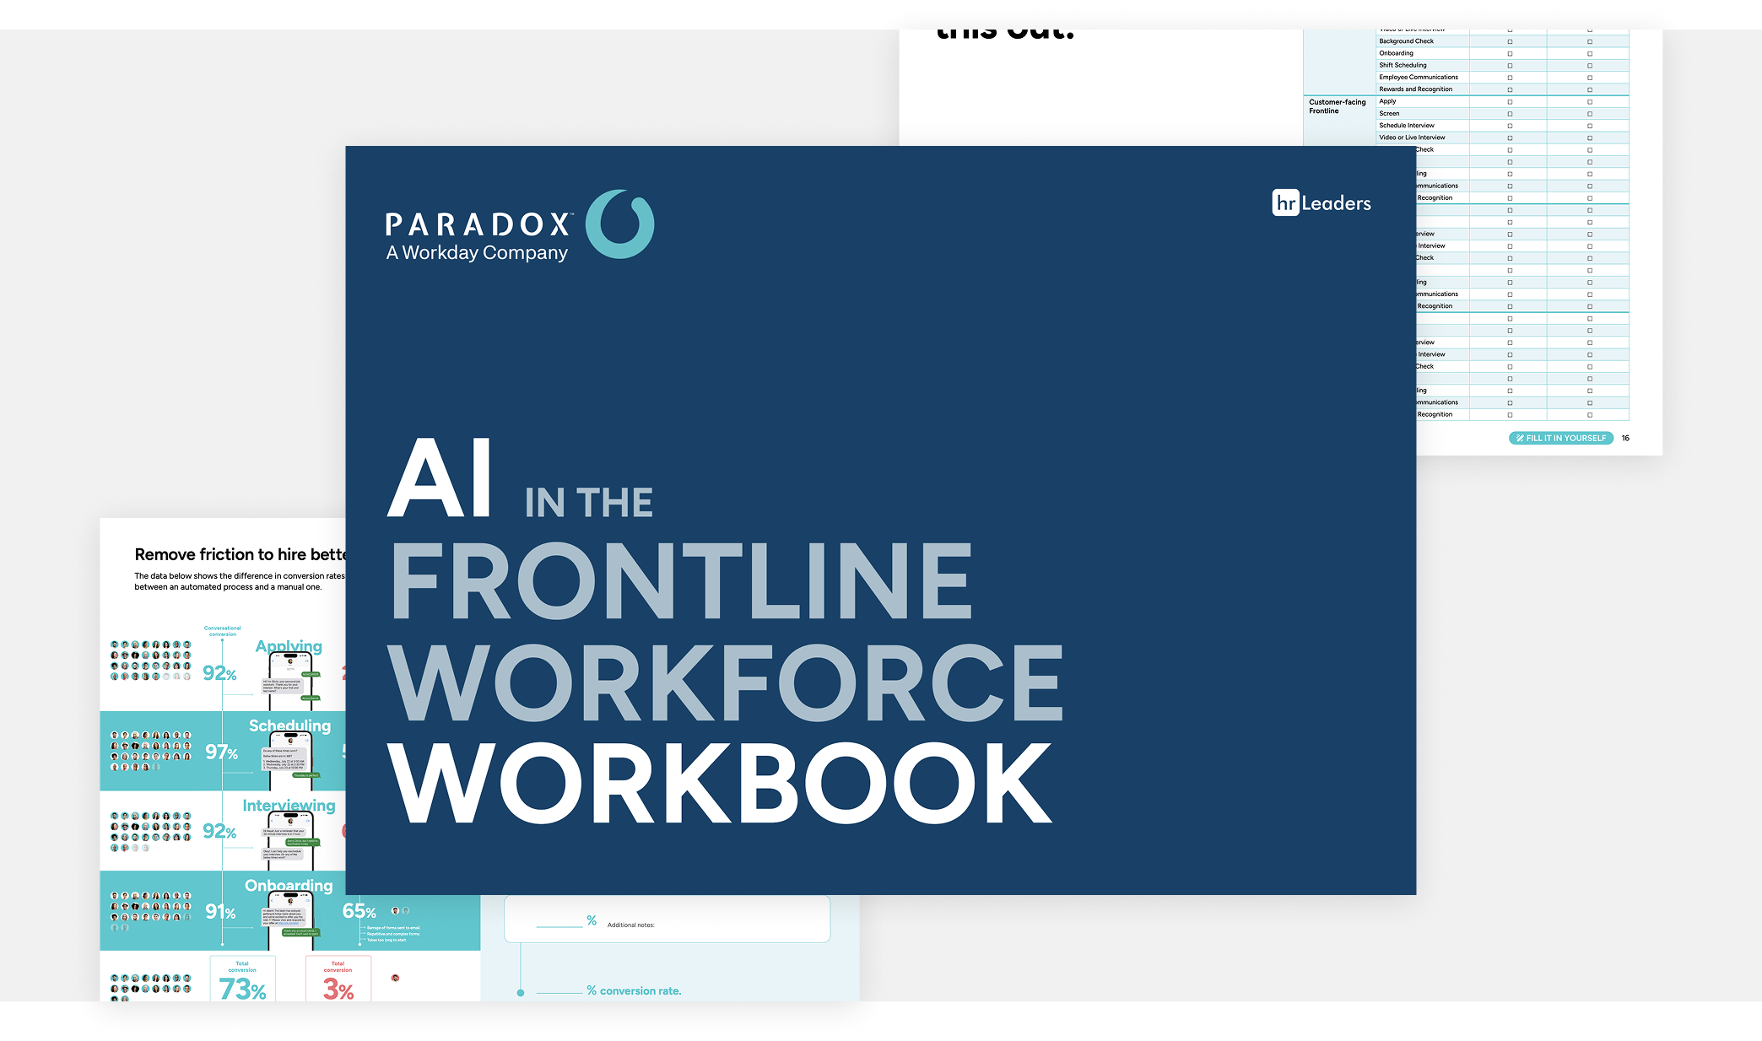Click the Interviewing stage heading

coord(289,806)
